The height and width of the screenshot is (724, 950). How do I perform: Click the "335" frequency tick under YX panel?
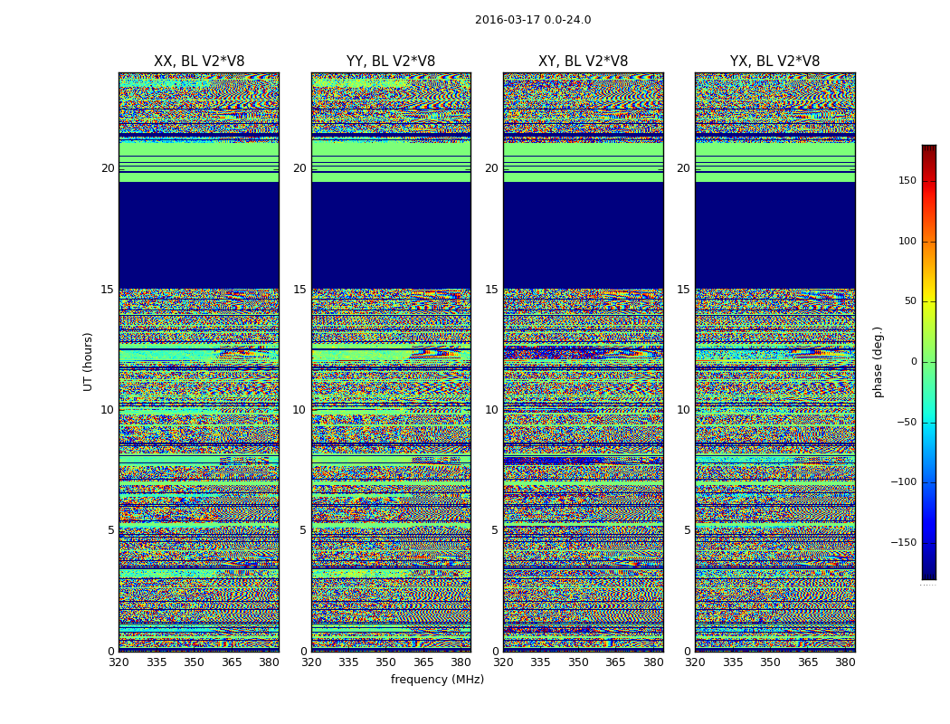(733, 662)
